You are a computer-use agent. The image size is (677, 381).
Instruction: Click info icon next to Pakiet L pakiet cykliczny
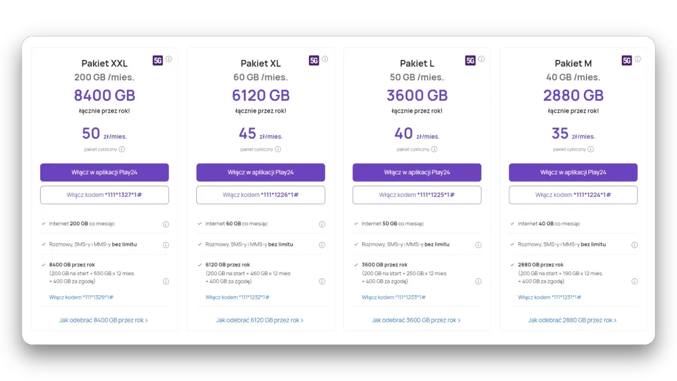(434, 149)
